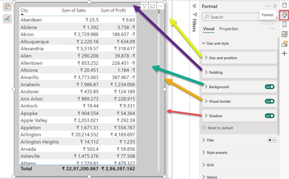Turn off the Background toggle
This screenshot has height=179, width=289.
[270, 87]
